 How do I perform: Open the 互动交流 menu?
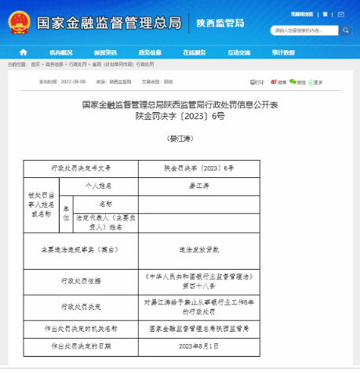click(x=239, y=53)
